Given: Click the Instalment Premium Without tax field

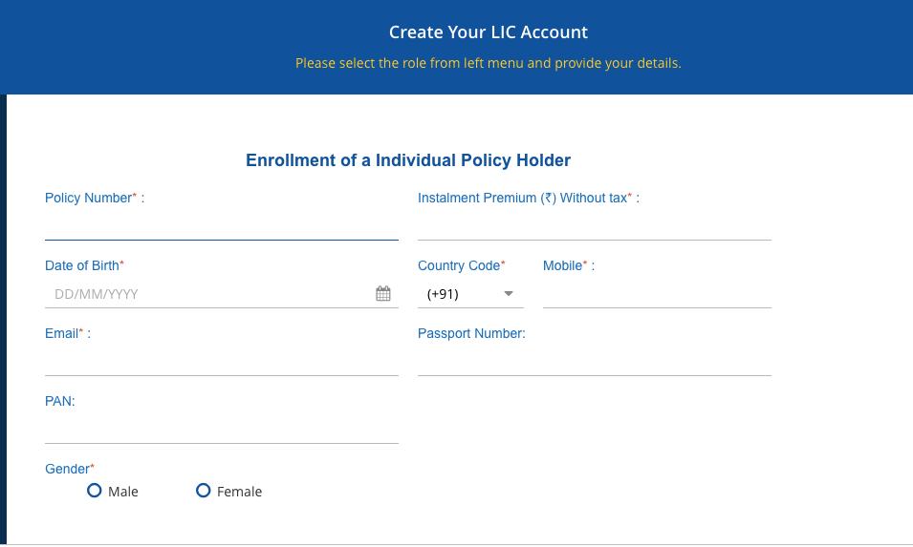Looking at the screenshot, I should coord(595,226).
